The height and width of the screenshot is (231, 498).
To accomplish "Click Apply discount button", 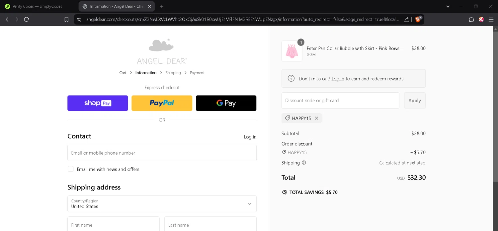I will (x=415, y=101).
